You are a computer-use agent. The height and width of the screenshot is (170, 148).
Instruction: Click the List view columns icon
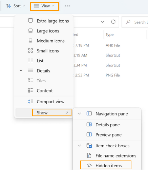tap(30, 61)
